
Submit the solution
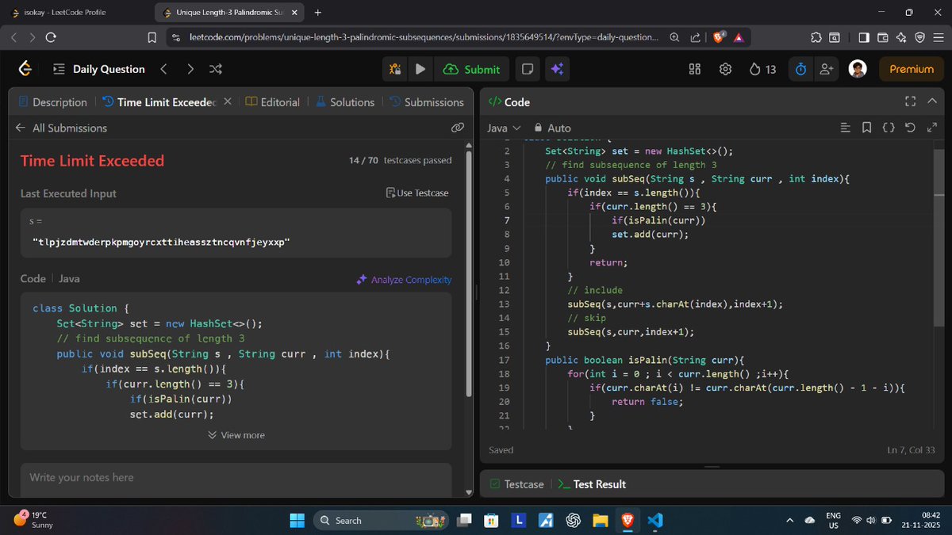(471, 69)
